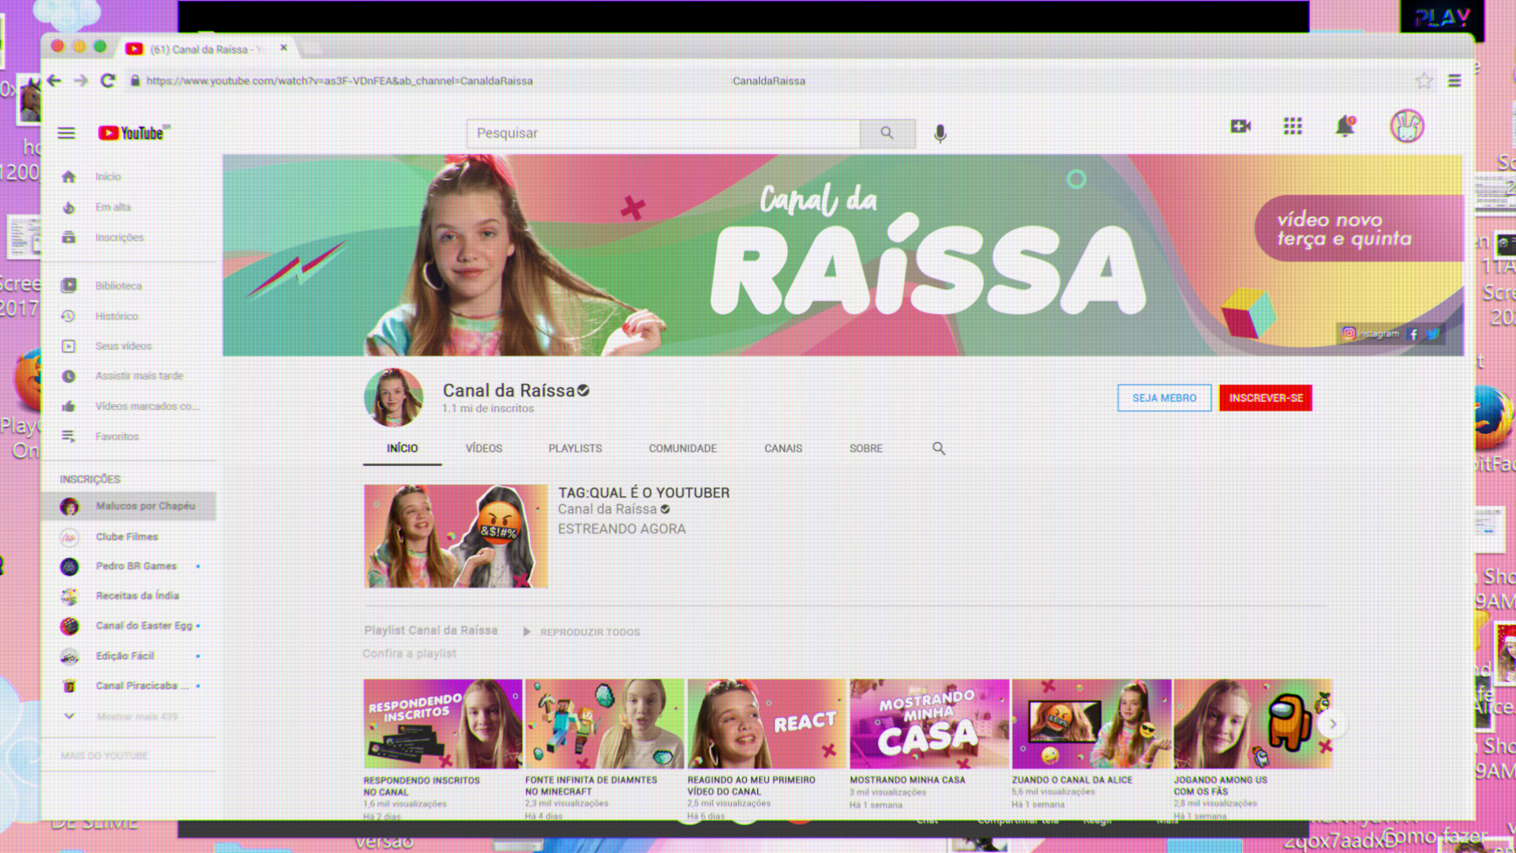Click in the Pesquisar search field
This screenshot has width=1516, height=853.
(663, 133)
